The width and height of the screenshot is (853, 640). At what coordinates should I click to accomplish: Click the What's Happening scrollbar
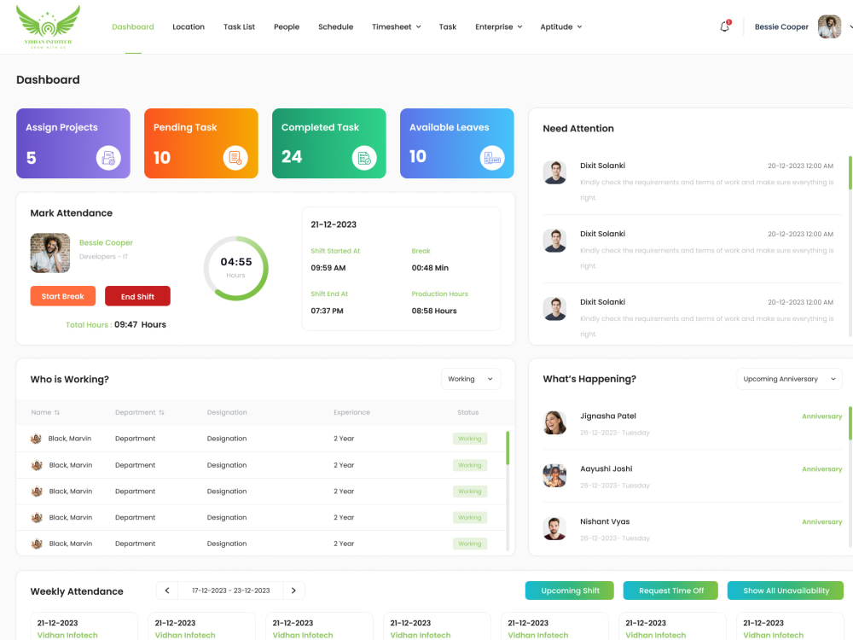pyautogui.click(x=850, y=423)
